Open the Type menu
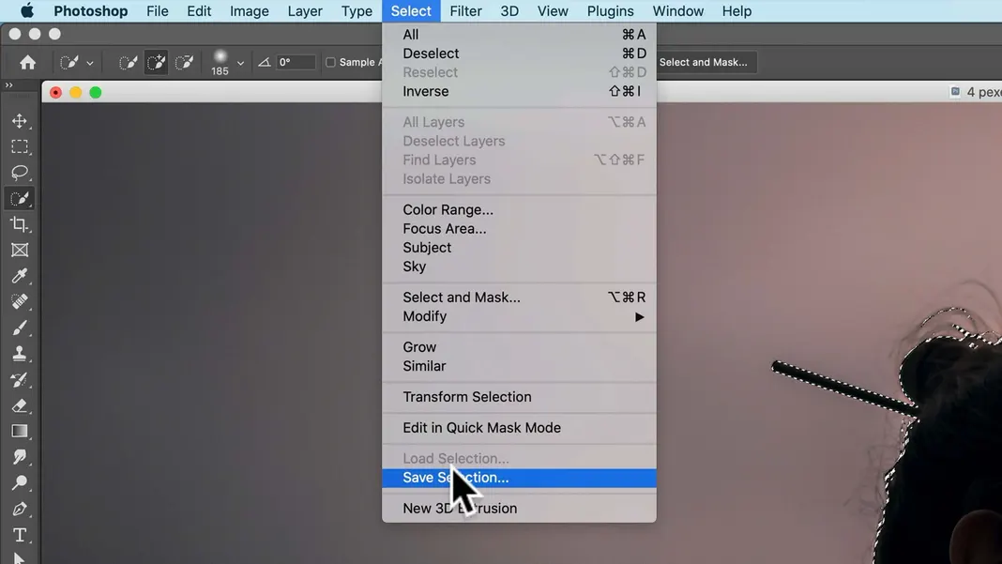Screen dimensions: 1002x564 point(357,11)
